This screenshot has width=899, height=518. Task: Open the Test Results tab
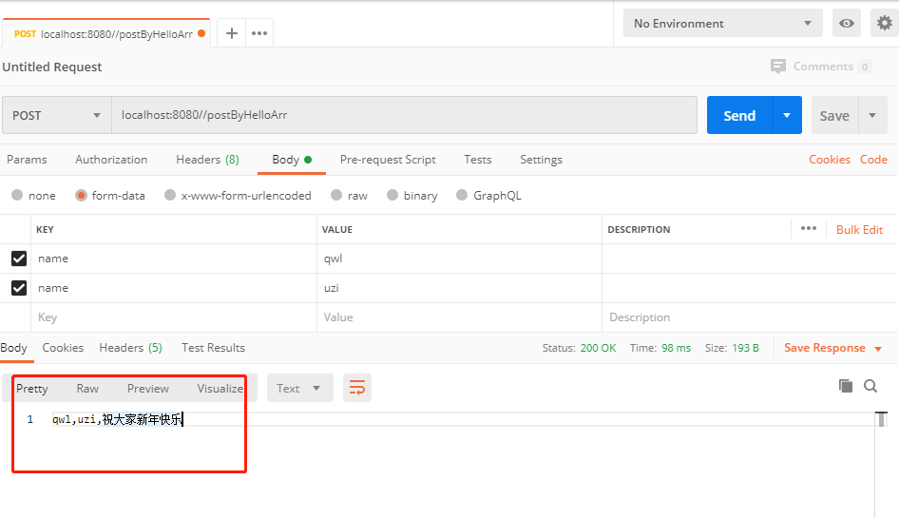click(x=213, y=348)
